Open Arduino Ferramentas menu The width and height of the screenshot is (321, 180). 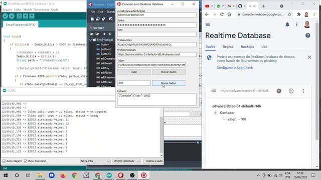tap(41, 9)
